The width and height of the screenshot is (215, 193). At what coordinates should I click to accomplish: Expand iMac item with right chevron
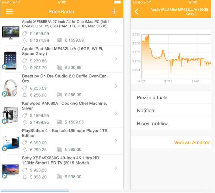(x=116, y=32)
